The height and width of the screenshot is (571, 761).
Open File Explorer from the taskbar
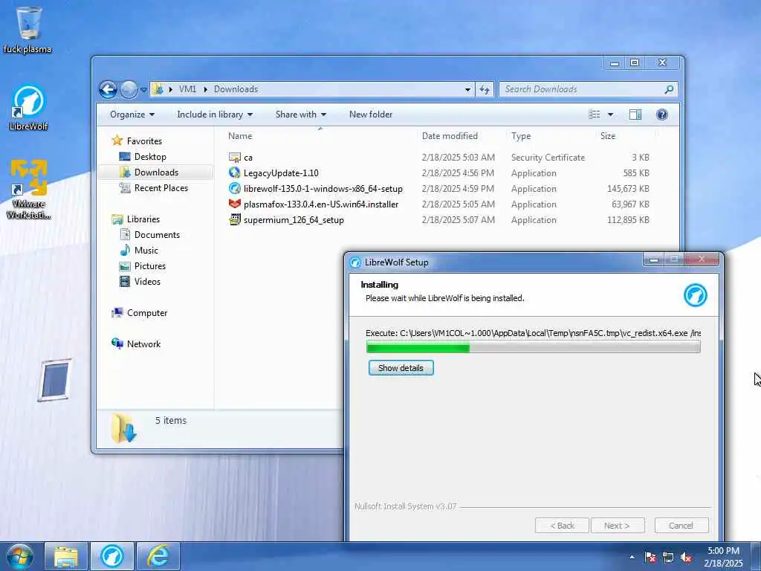(66, 556)
